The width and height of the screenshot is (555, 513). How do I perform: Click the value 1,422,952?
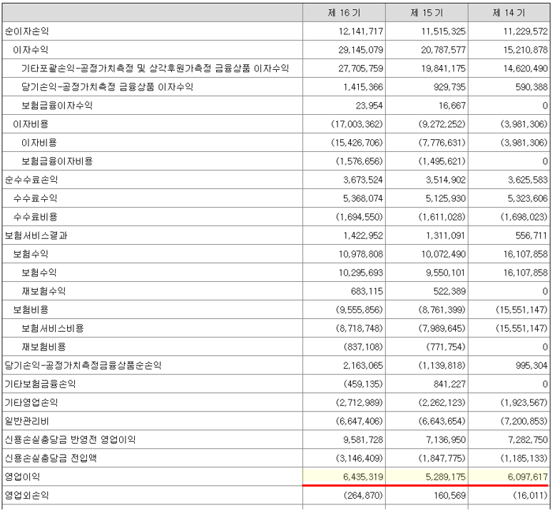[x=363, y=235]
